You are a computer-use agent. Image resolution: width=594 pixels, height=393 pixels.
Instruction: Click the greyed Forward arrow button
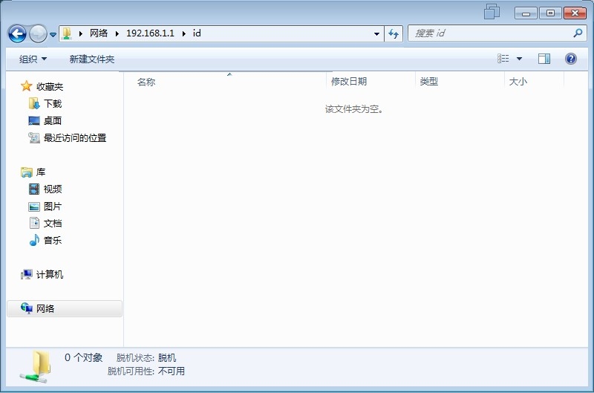[38, 33]
